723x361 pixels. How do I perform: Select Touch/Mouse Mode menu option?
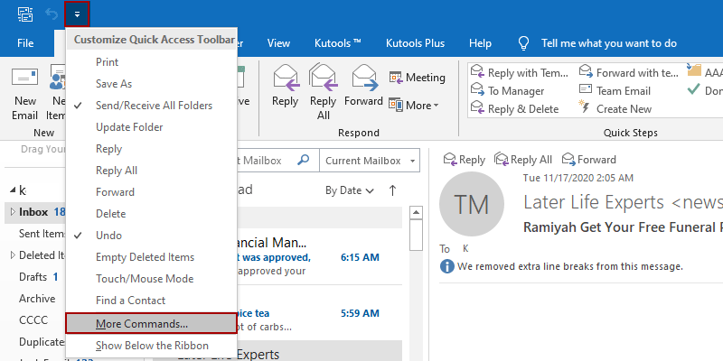(151, 279)
